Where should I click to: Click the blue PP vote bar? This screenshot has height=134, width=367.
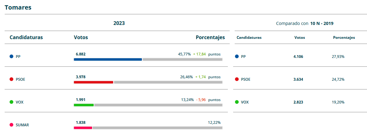(108, 59)
